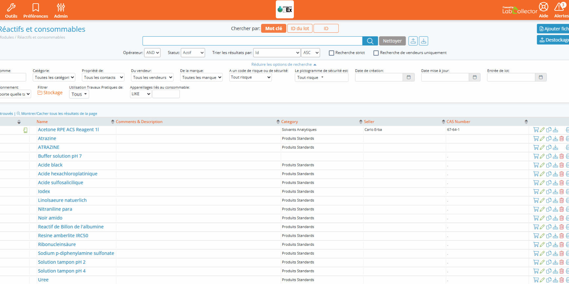Open date picker for Date de création
This screenshot has height=284, width=569.
pos(409,77)
